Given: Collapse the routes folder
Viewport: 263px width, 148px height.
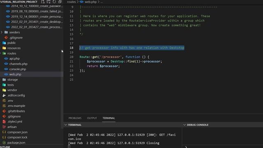Looking at the screenshot, I should coord(12,53).
